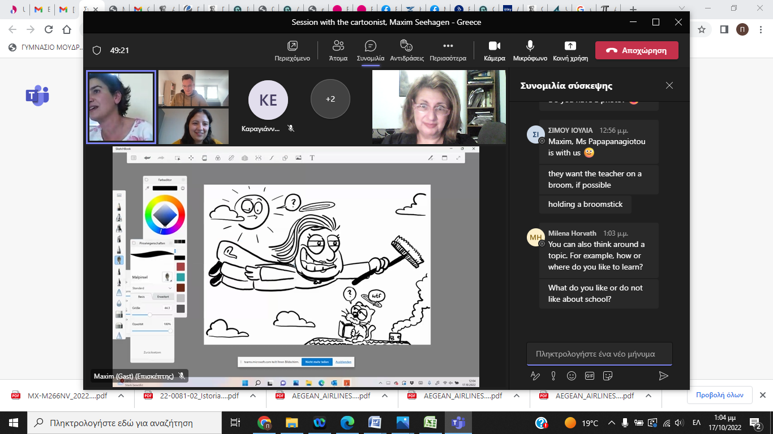Open chevron menu for MX-M266NV pdf download

(121, 396)
